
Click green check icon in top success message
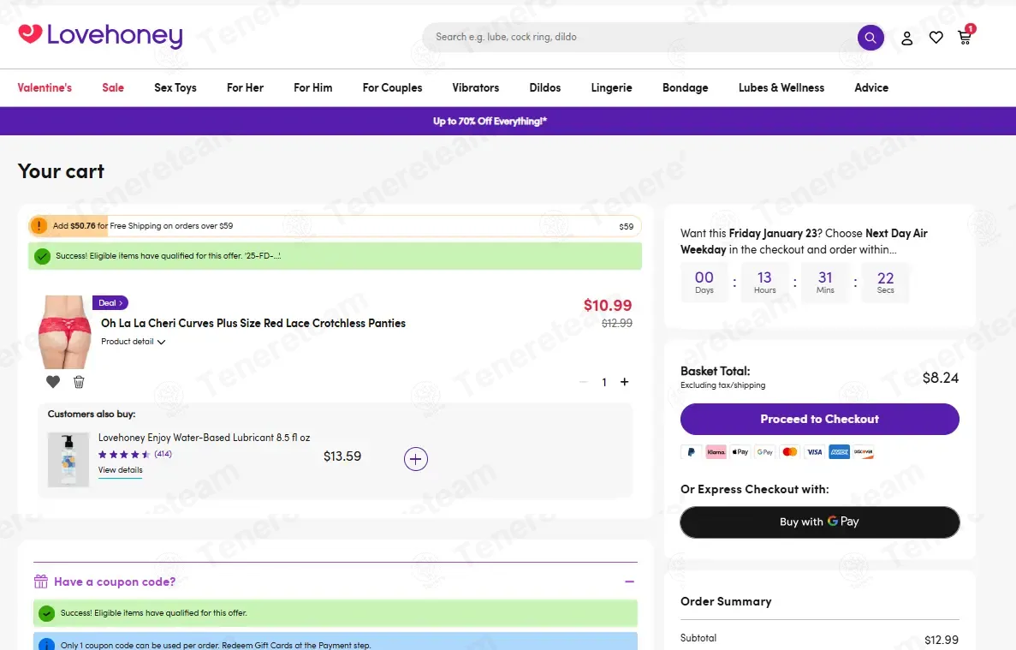click(x=43, y=256)
